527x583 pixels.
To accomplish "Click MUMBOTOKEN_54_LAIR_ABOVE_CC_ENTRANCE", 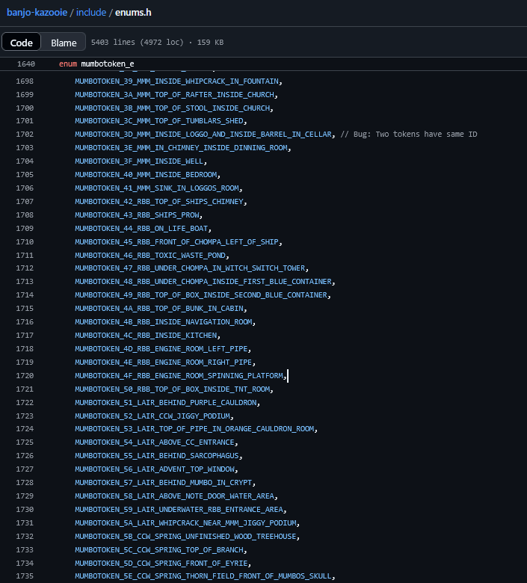I will (x=155, y=442).
